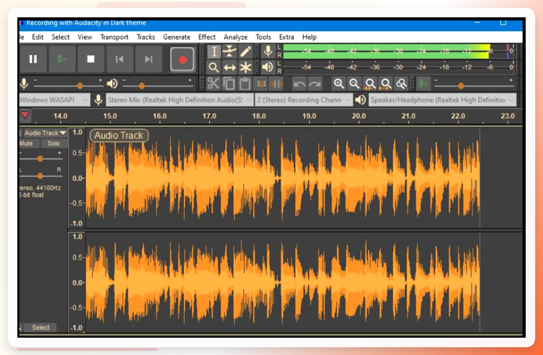
Task: Click the Undo arrow
Action: point(299,83)
